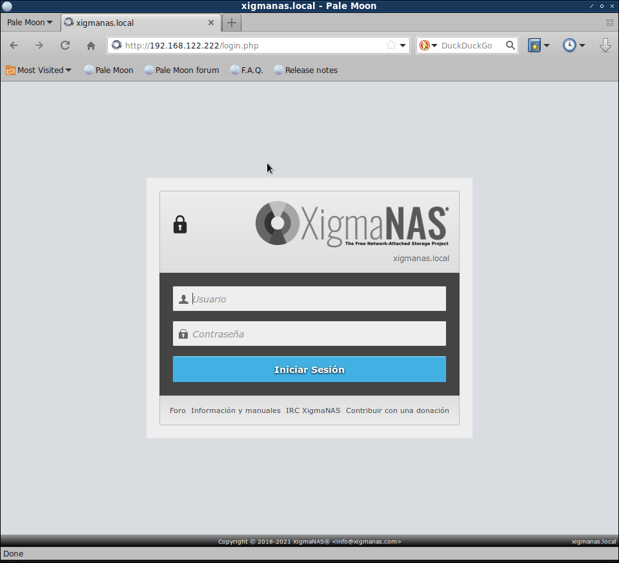This screenshot has height=563, width=619.
Task: Run search with the magnifier icon
Action: click(x=511, y=45)
